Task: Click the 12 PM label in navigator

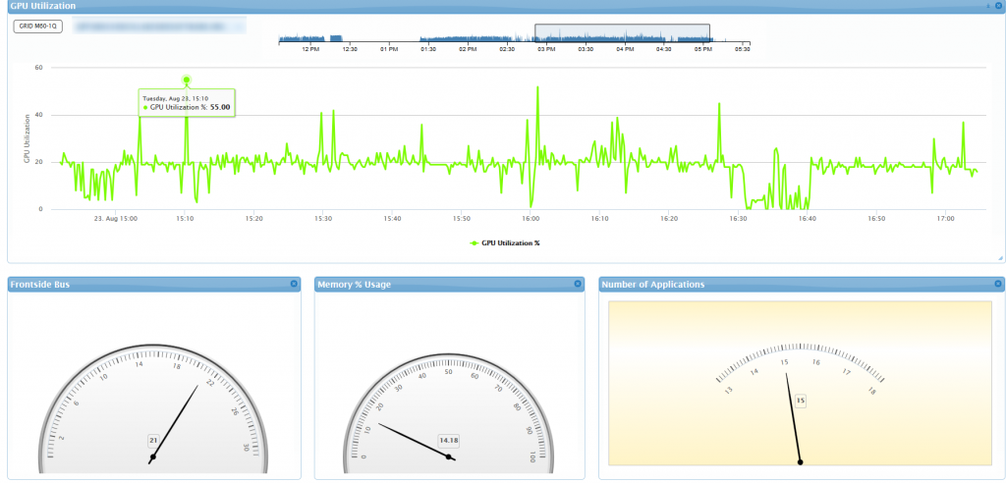Action: pos(310,49)
